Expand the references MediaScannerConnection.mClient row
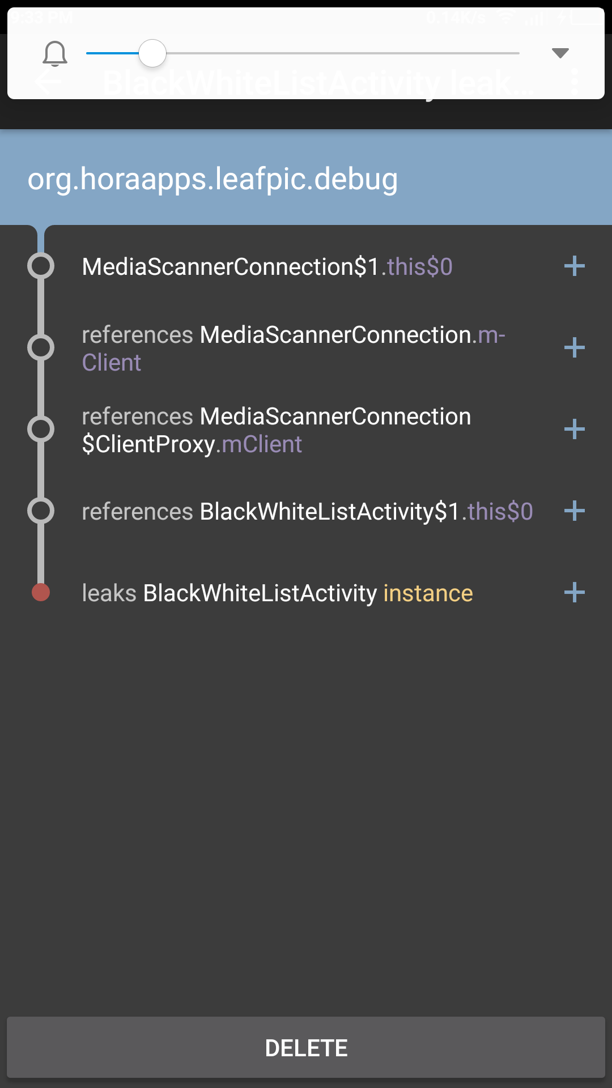Screen dimensions: 612x1088 point(574,348)
